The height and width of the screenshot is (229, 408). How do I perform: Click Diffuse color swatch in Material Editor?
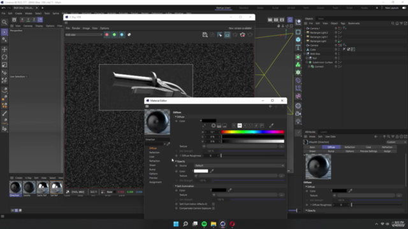[x=209, y=121]
